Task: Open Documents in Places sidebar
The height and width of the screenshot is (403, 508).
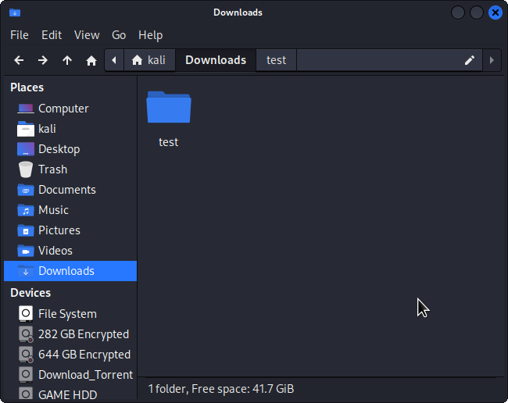Action: click(x=70, y=190)
